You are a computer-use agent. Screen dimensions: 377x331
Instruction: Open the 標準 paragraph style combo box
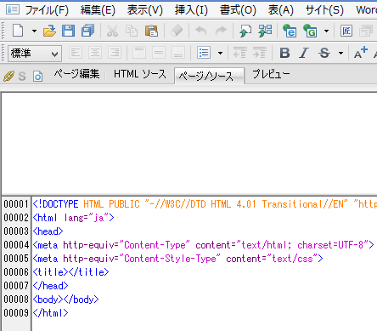point(35,54)
